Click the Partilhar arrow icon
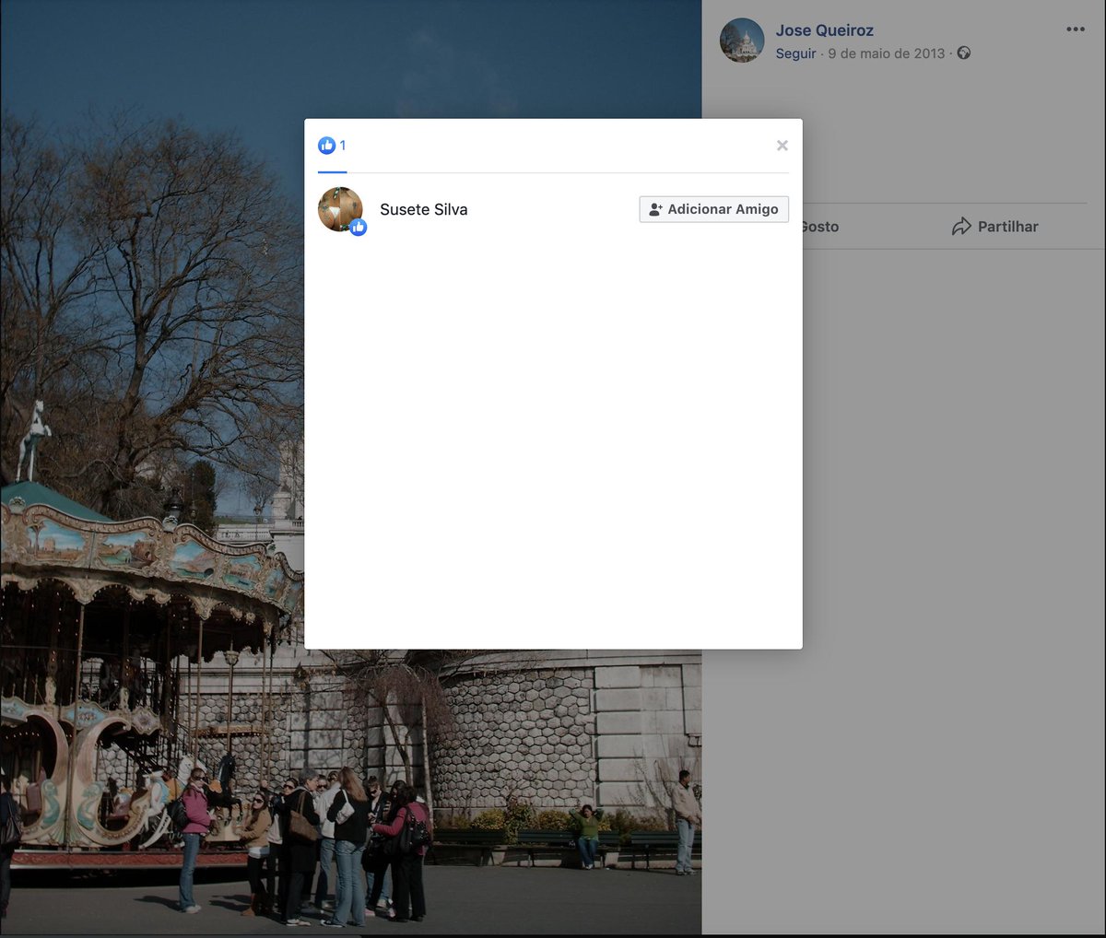This screenshot has height=938, width=1106. pyautogui.click(x=961, y=227)
